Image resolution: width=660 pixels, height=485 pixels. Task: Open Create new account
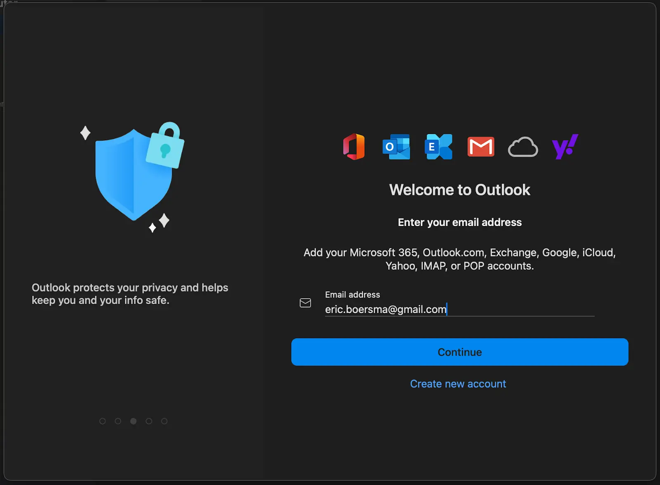[458, 384]
